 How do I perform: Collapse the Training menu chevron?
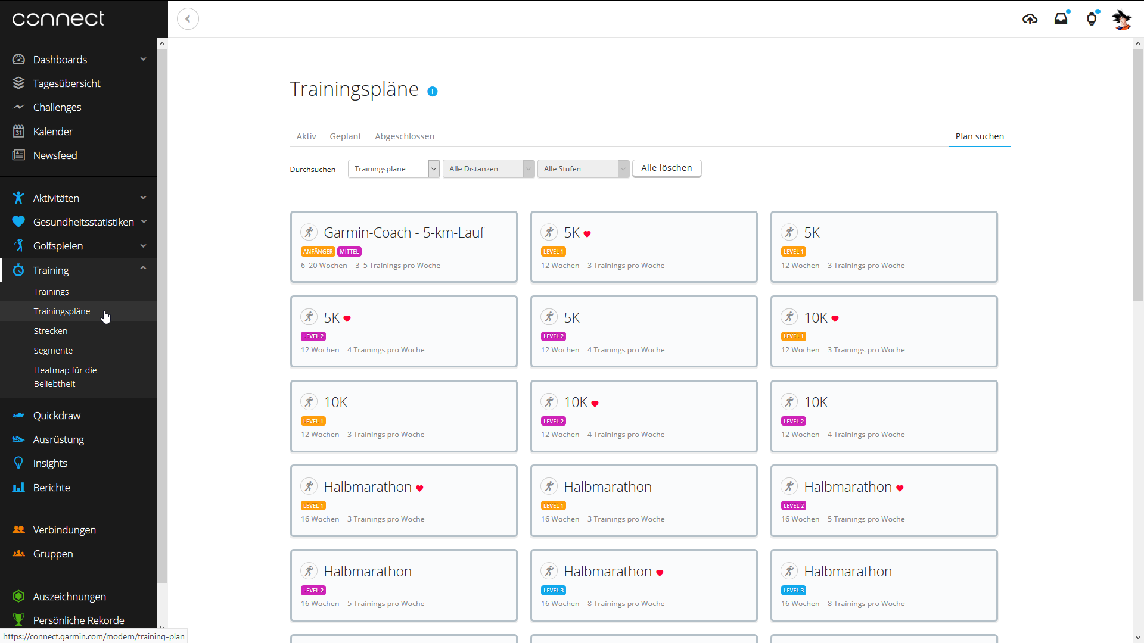(143, 268)
